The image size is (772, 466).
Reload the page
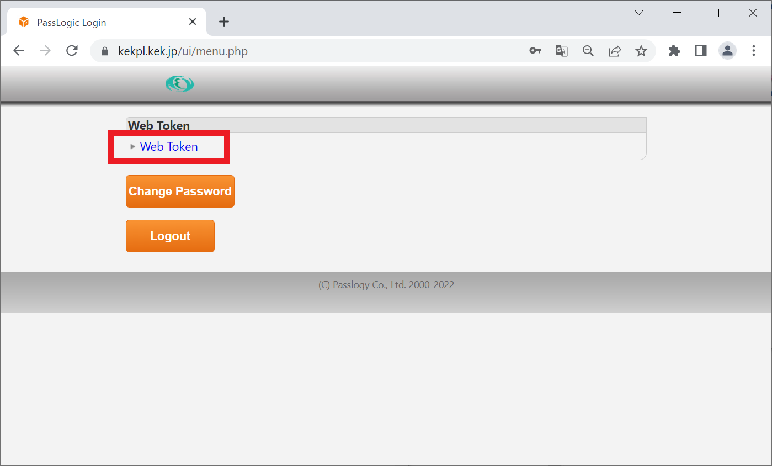coord(72,51)
